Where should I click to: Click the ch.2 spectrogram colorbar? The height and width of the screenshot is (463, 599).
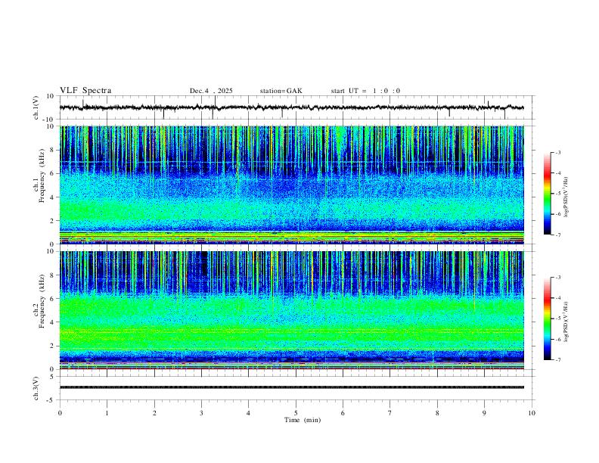point(547,319)
